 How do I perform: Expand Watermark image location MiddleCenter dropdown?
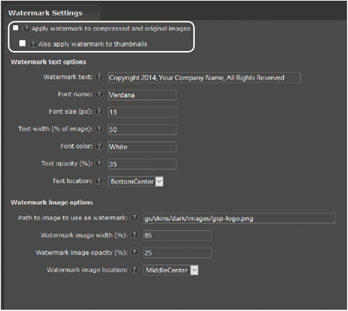(x=171, y=270)
